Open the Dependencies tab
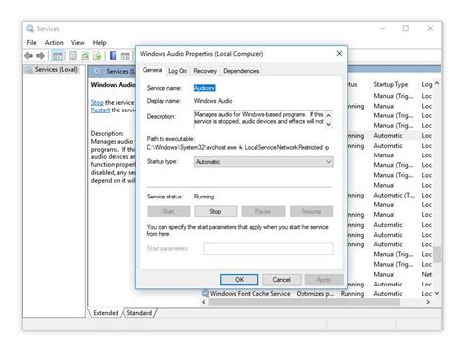 coord(241,71)
